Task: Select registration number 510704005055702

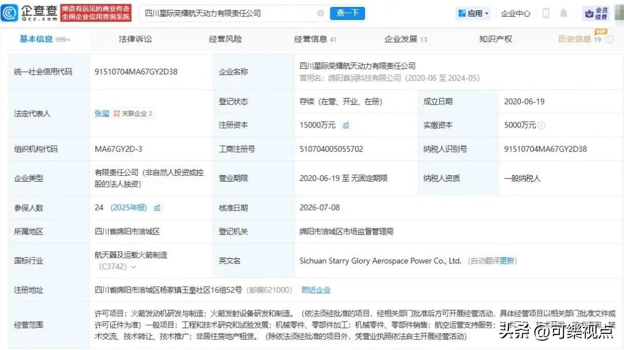Action: [331, 149]
